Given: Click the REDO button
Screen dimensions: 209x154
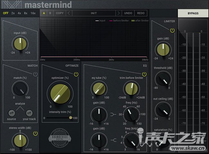Looking at the screenshot, I should pyautogui.click(x=141, y=13).
